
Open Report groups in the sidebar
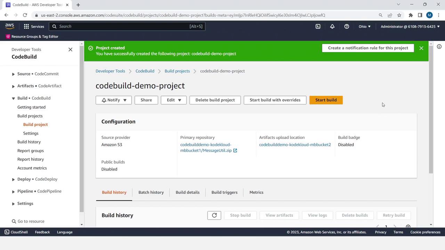(x=31, y=151)
